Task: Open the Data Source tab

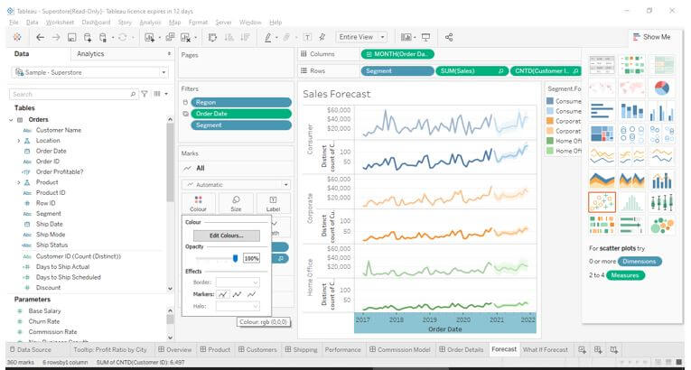Action: click(31, 350)
